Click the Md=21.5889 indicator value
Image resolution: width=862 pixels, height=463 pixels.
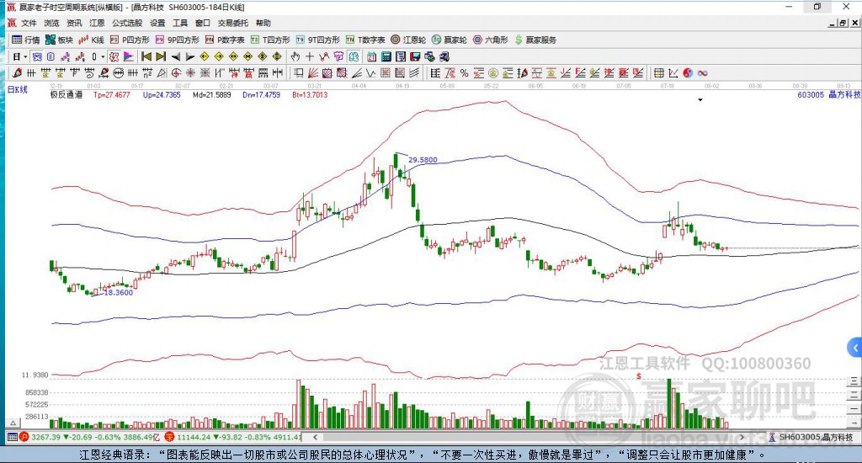[211, 94]
